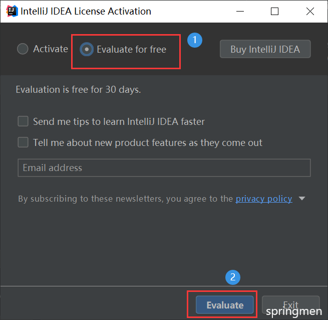The image size is (328, 320).
Task: Click the By subscribing to these newsletters text
Action: click(x=126, y=199)
